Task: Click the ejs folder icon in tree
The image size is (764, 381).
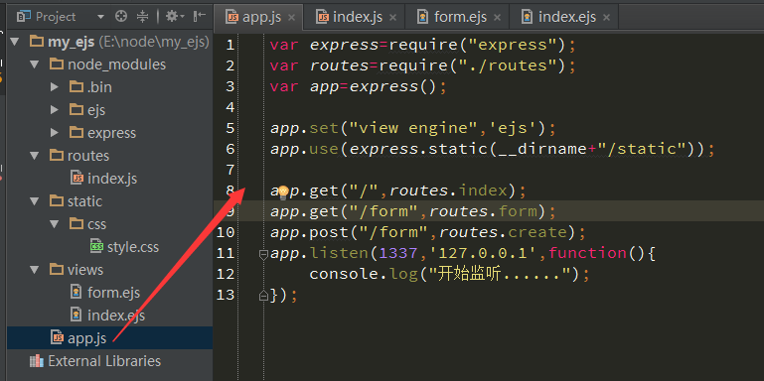Action: pyautogui.click(x=76, y=109)
